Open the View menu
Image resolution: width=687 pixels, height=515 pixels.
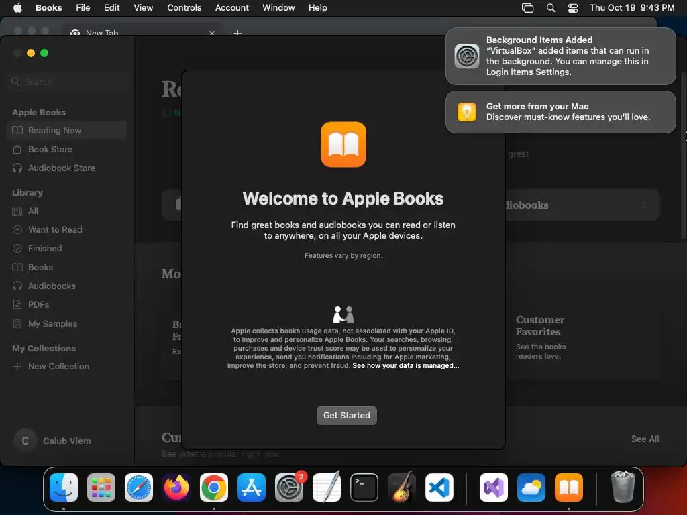click(x=144, y=8)
